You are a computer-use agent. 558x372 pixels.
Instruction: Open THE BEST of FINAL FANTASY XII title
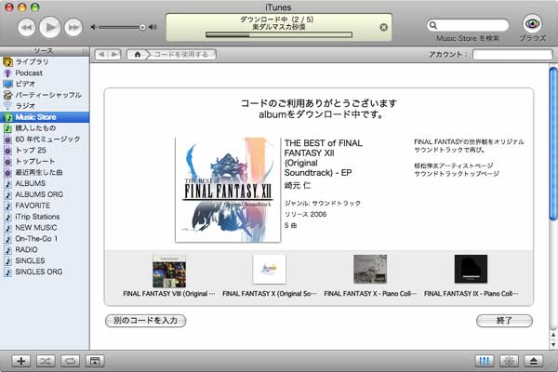point(323,158)
